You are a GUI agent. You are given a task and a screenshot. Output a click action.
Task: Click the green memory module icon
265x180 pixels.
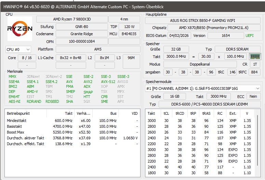click(255, 57)
